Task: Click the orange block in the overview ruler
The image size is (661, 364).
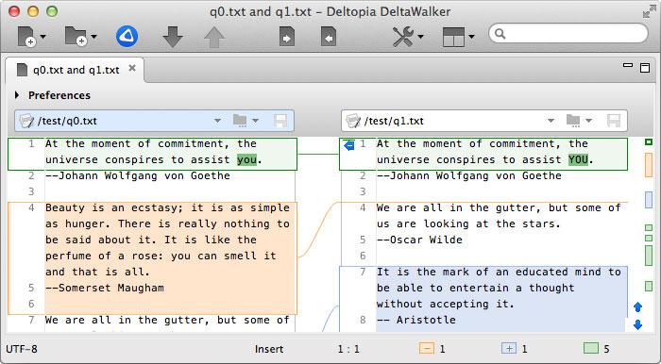Action: tap(649, 164)
